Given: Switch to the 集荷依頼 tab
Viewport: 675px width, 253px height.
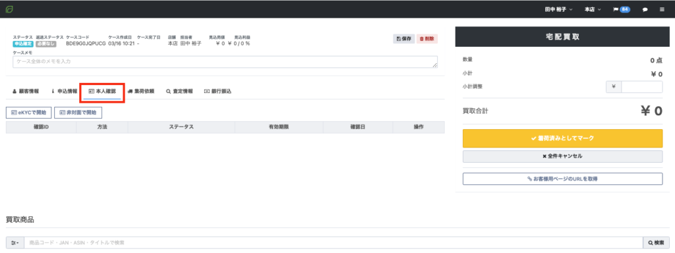Looking at the screenshot, I should 141,91.
